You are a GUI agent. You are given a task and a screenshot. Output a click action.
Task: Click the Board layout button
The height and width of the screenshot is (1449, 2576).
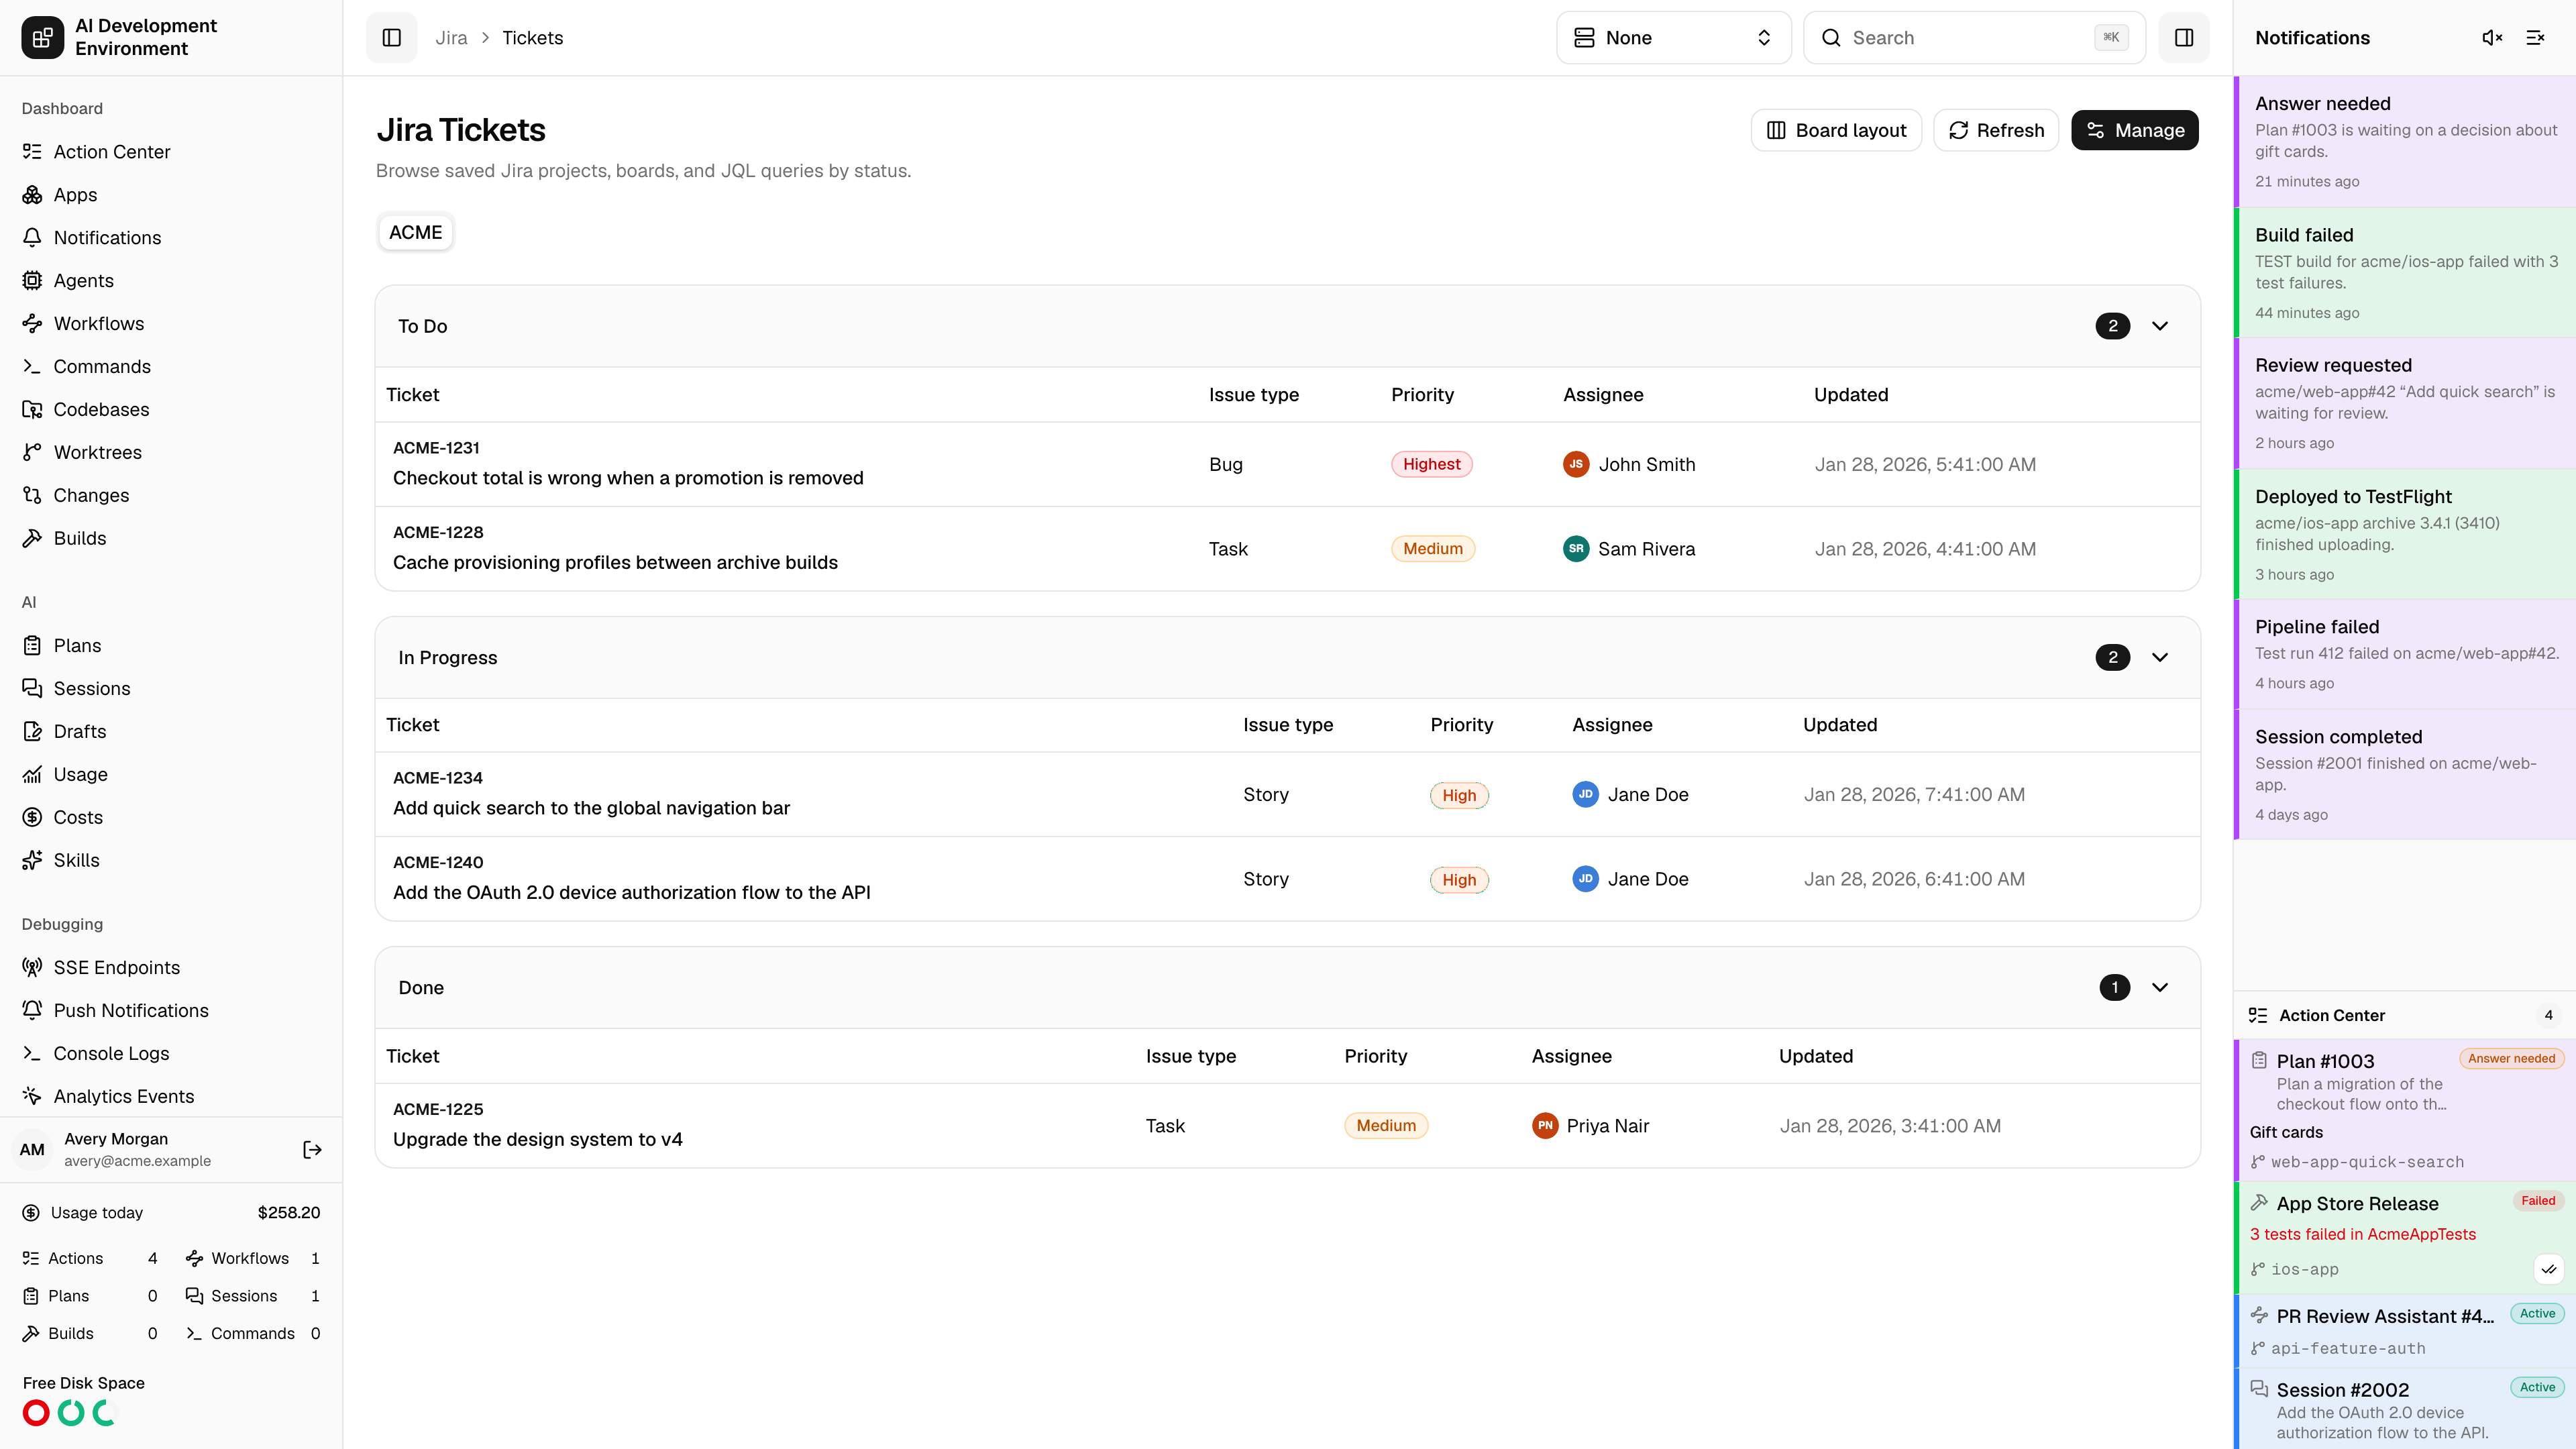[x=1836, y=130]
